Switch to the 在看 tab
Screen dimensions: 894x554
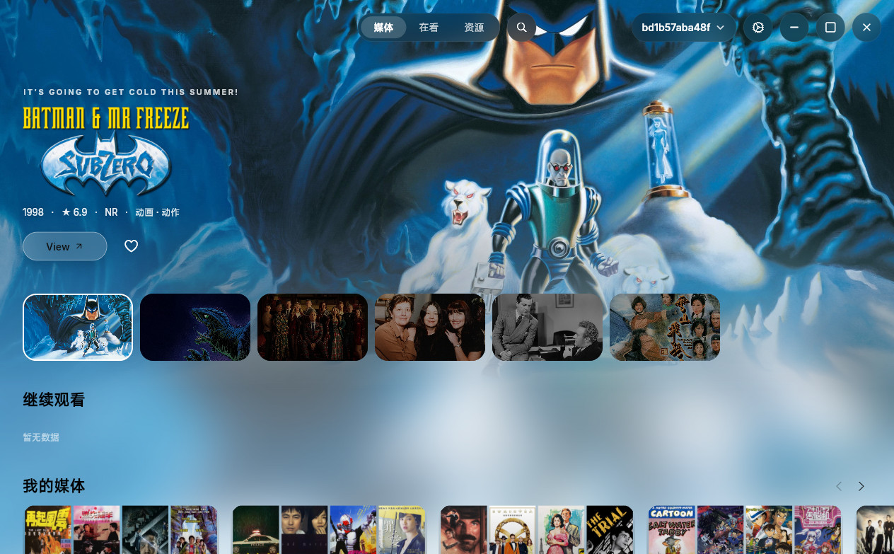429,28
